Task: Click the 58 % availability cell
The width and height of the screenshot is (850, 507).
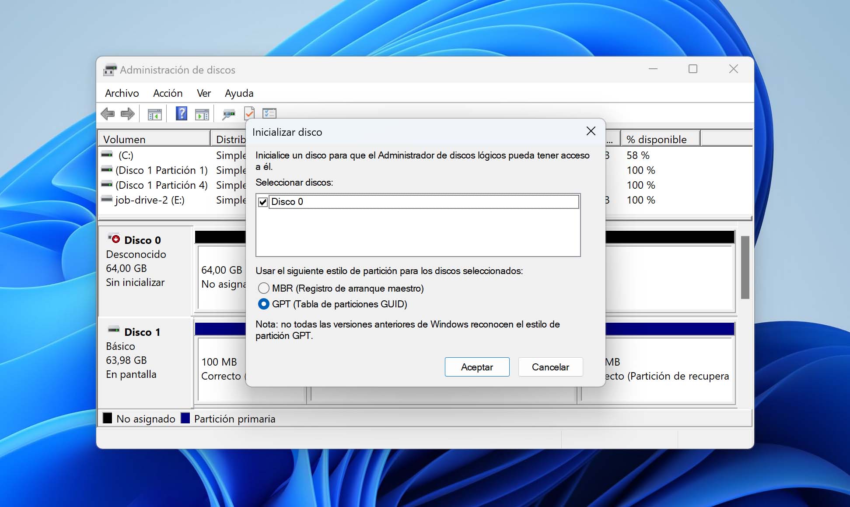Action: point(638,155)
